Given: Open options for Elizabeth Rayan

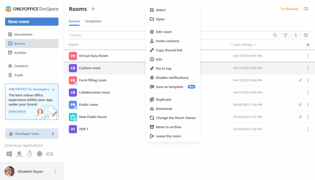Looking at the screenshot, I should tap(55, 171).
